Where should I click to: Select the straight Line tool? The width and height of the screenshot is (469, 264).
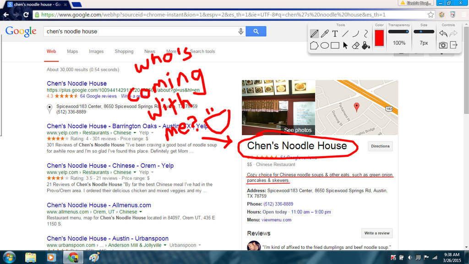[345, 33]
